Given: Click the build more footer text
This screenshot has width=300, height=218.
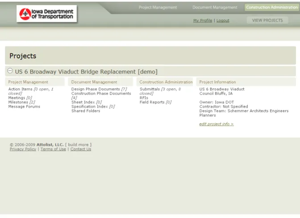Looking at the screenshot, I should (78, 144).
